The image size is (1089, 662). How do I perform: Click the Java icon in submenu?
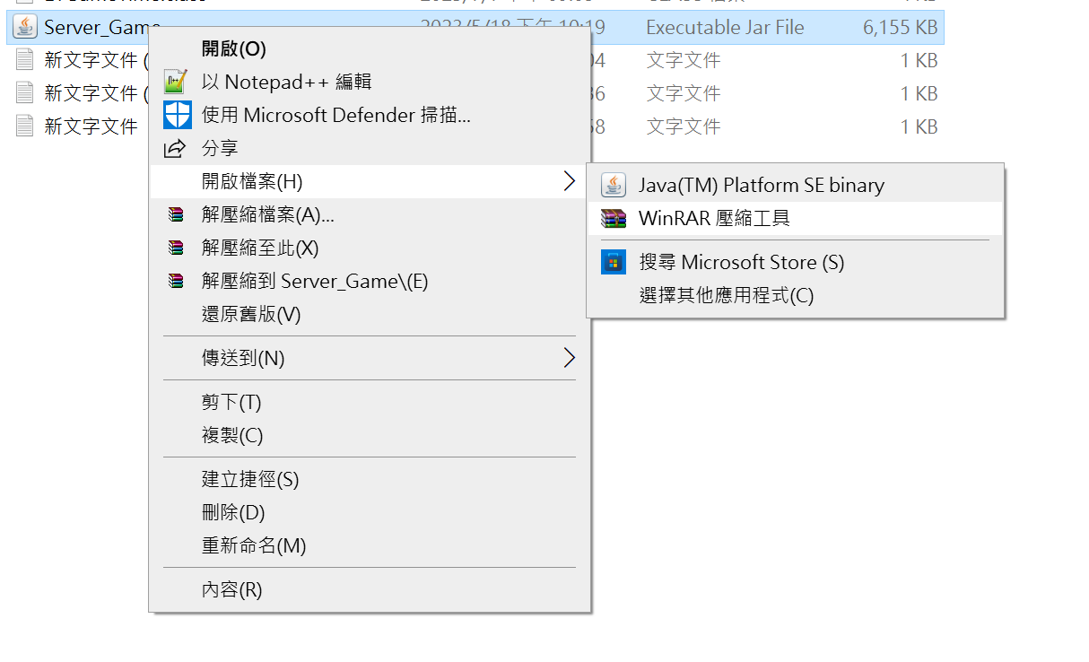pos(614,185)
